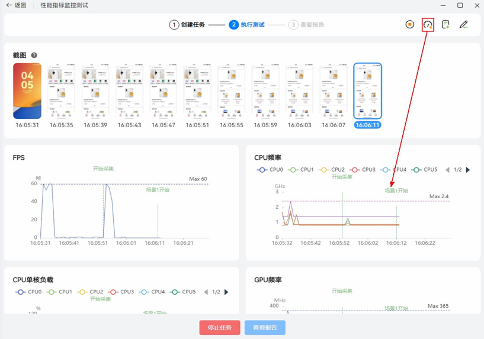Select the highlighted 16:06:11 screenshot thumbnail
The image size is (484, 339).
368,91
